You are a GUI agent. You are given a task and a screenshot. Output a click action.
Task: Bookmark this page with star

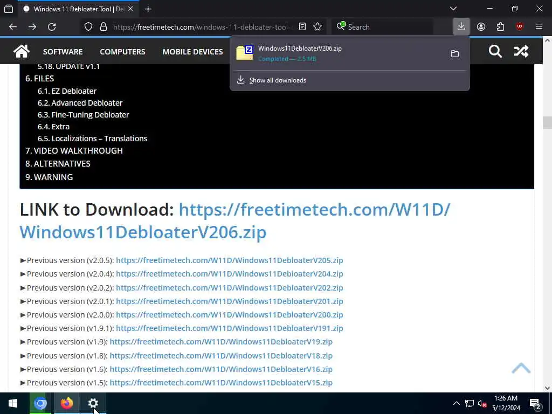(318, 27)
